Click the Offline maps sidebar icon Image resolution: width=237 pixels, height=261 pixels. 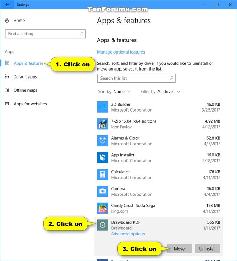pos(7,90)
